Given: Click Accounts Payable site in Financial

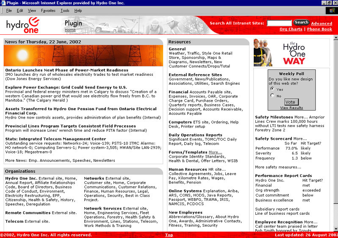Looking at the screenshot, I should coord(210,92).
